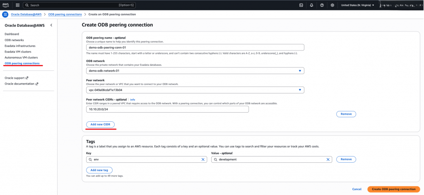This screenshot has height=195, width=424.
Task: Click the AWS logo home icon
Action: point(6,5)
